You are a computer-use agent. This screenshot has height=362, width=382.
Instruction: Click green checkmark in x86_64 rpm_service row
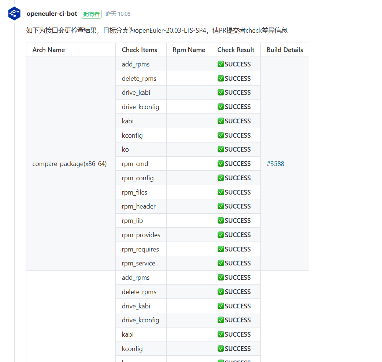point(221,263)
